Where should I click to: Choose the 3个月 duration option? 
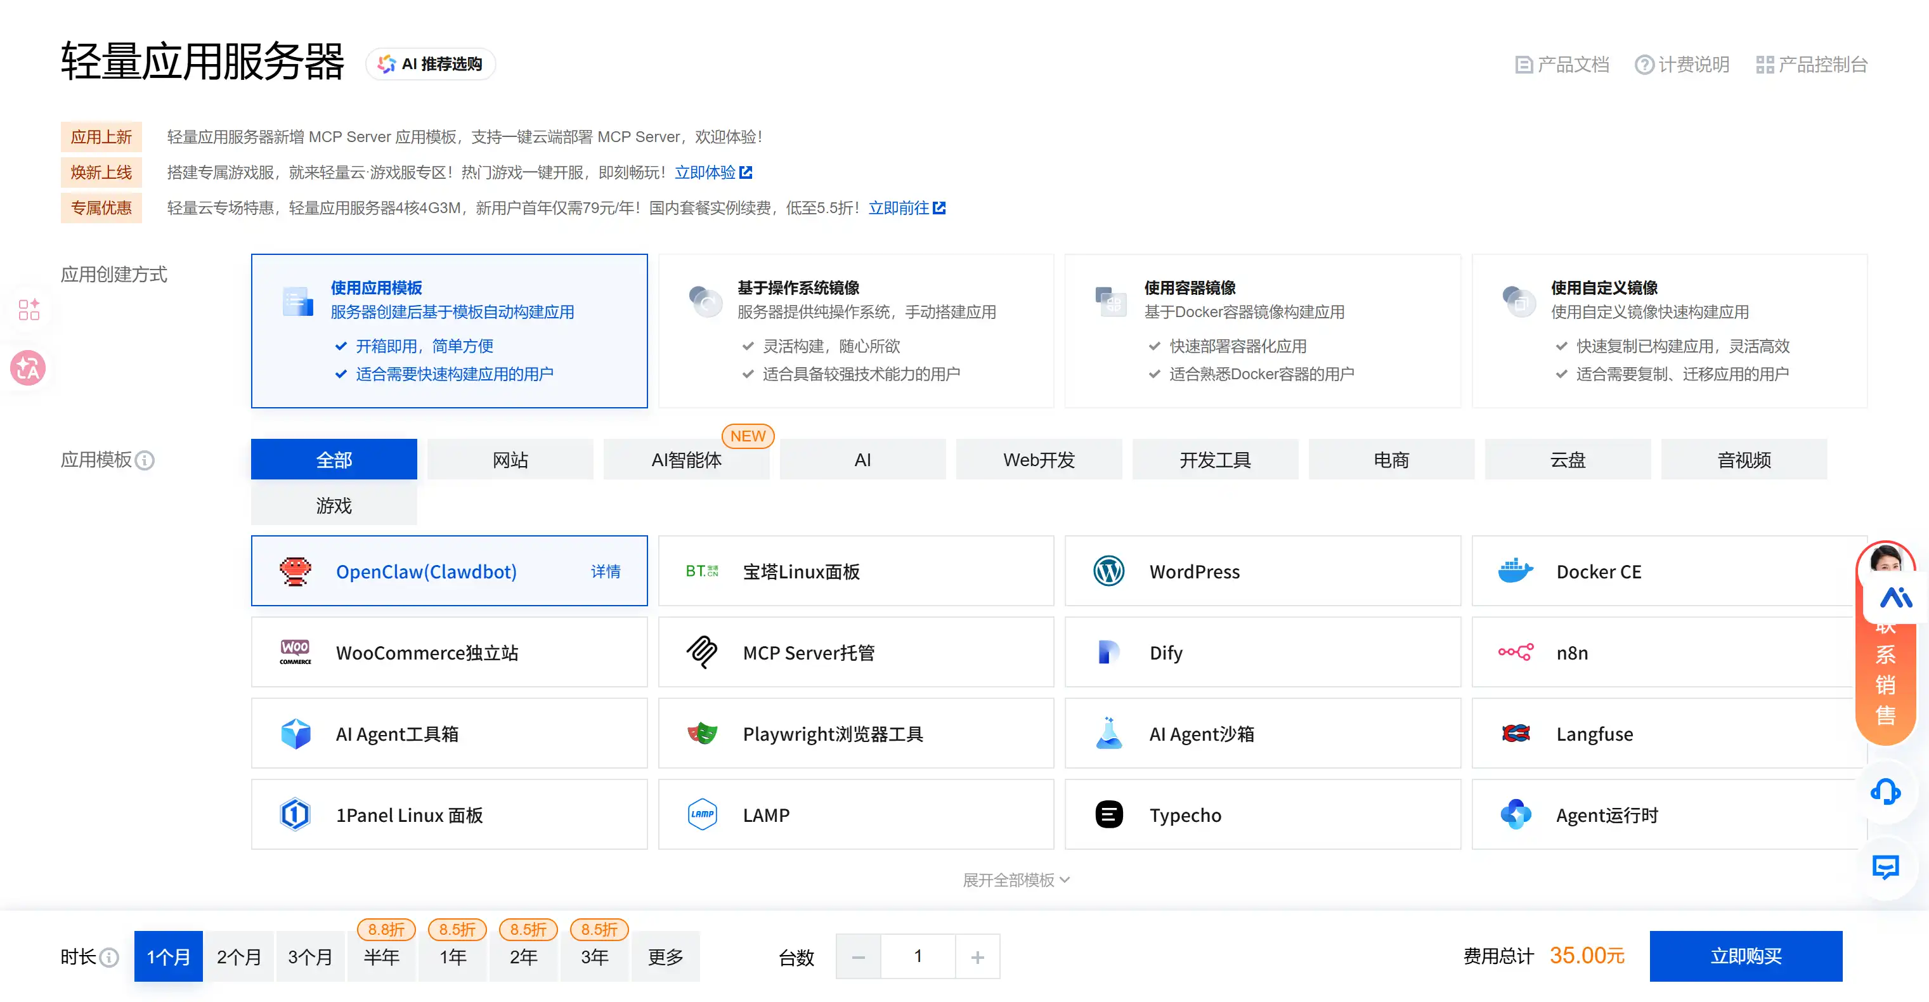click(310, 956)
